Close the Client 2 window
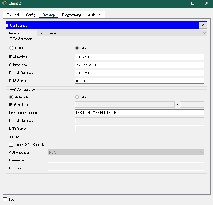This screenshot has height=205, width=213. click(x=207, y=3)
